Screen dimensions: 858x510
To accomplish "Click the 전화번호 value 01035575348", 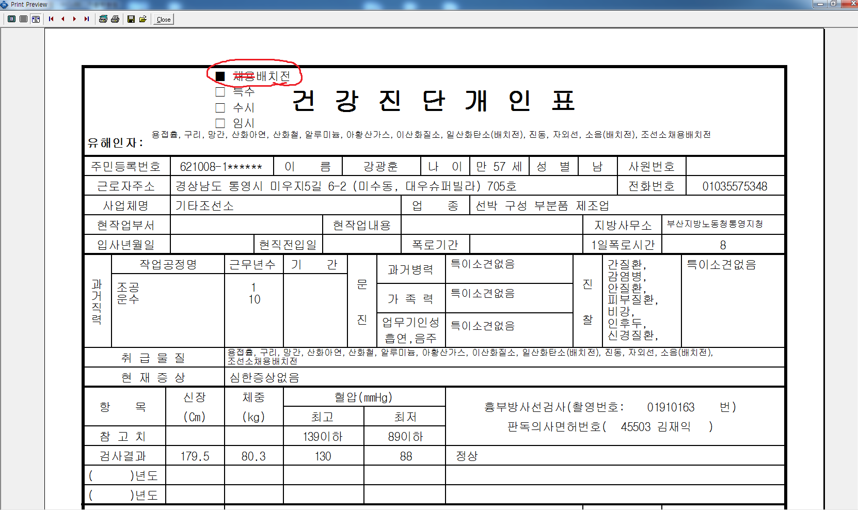I will pyautogui.click(x=735, y=186).
